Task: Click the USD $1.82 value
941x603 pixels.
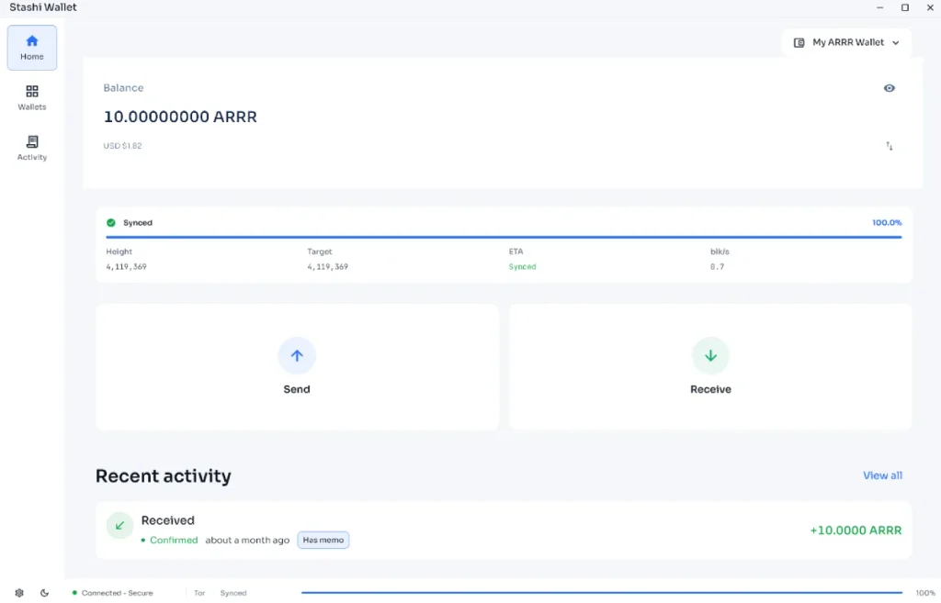Action: [122, 146]
